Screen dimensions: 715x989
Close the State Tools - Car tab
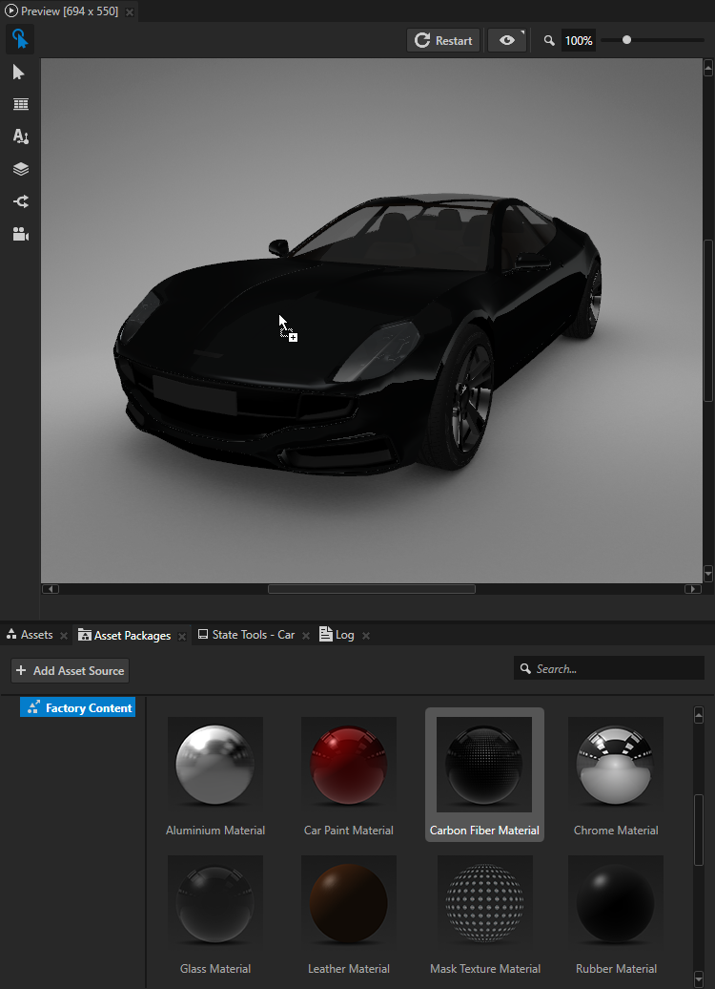tap(305, 636)
